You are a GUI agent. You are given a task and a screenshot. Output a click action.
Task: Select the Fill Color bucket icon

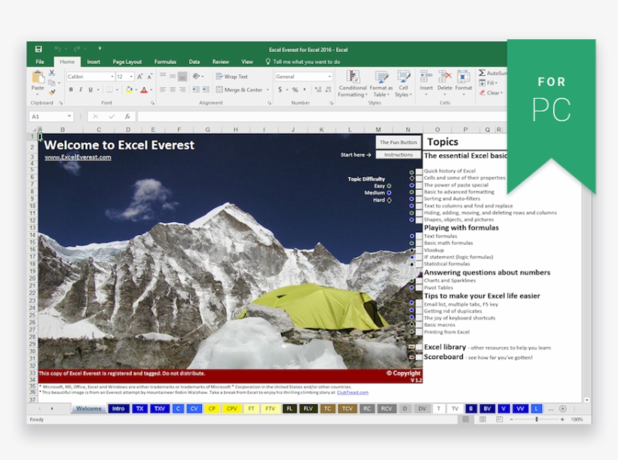coord(129,89)
